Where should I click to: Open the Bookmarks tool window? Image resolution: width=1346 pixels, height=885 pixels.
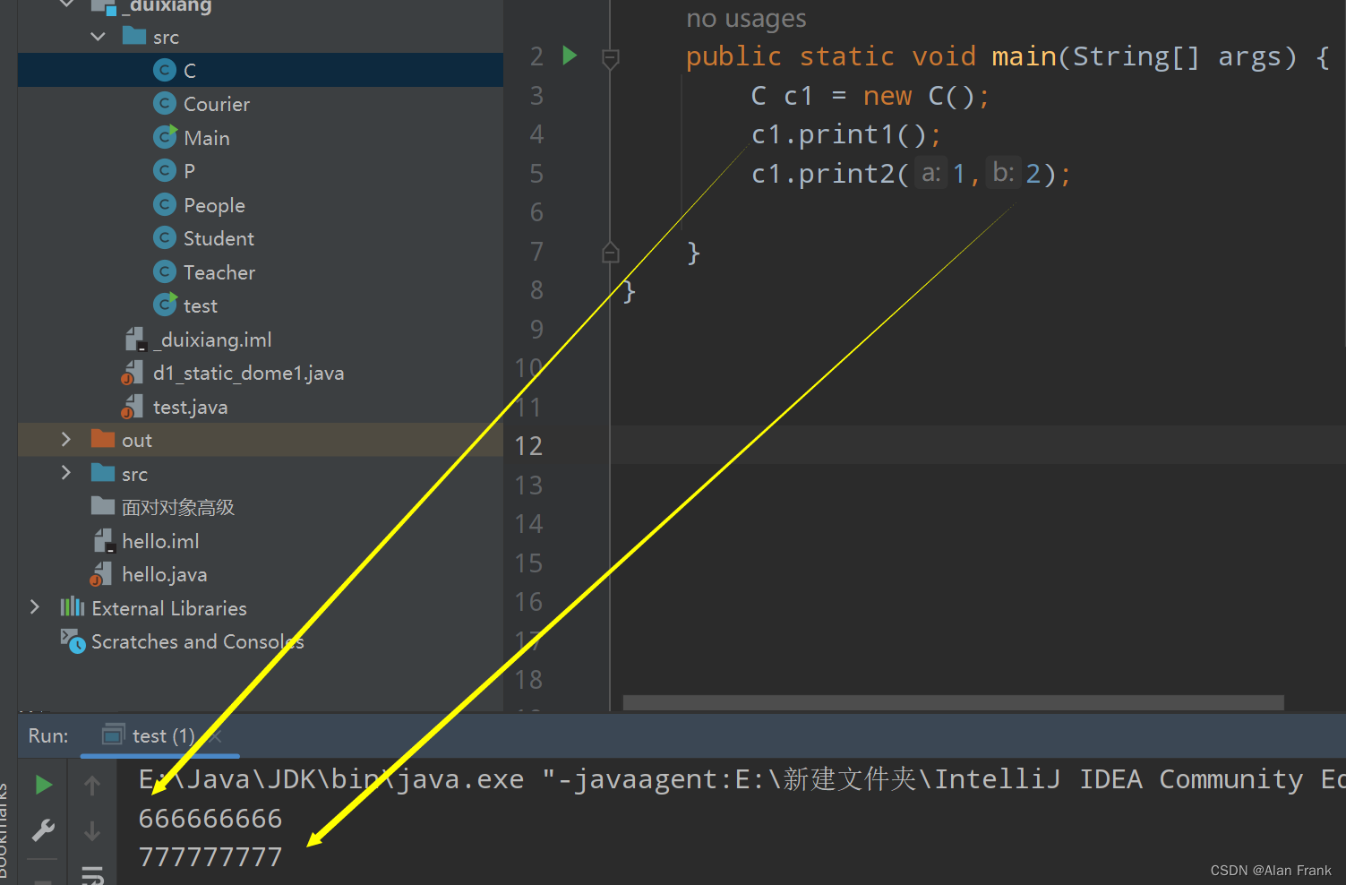click(4, 829)
